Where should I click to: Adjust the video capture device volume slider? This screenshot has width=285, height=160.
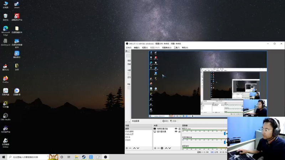coord(225,142)
